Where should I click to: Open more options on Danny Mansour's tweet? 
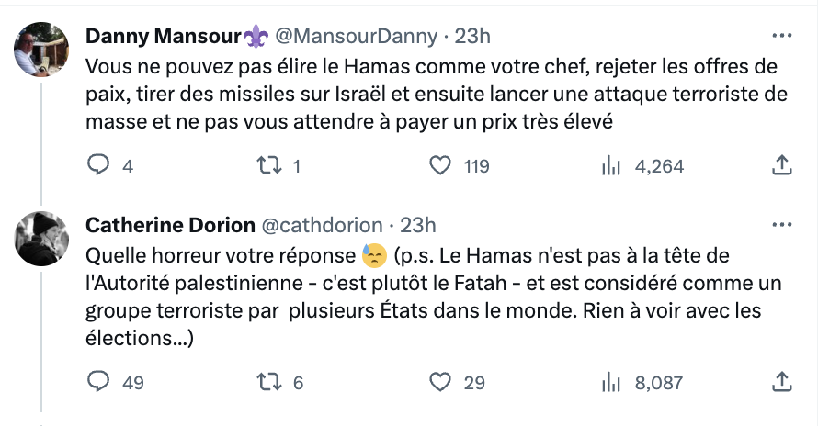(781, 36)
